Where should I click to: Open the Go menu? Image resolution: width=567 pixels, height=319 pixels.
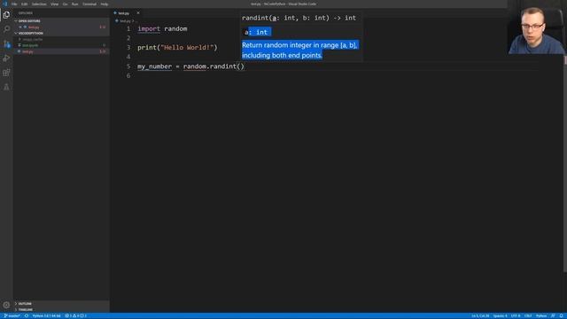pyautogui.click(x=65, y=4)
